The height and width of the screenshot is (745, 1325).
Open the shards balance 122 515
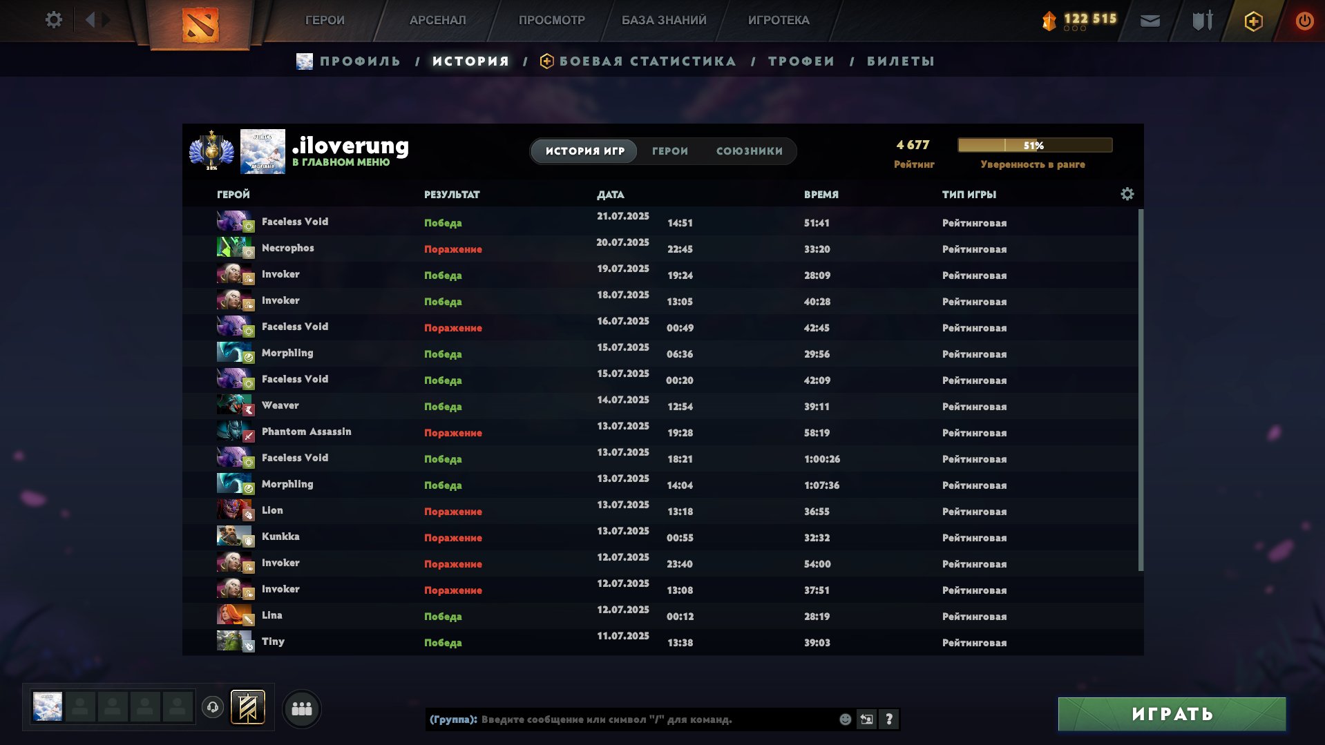1079,20
